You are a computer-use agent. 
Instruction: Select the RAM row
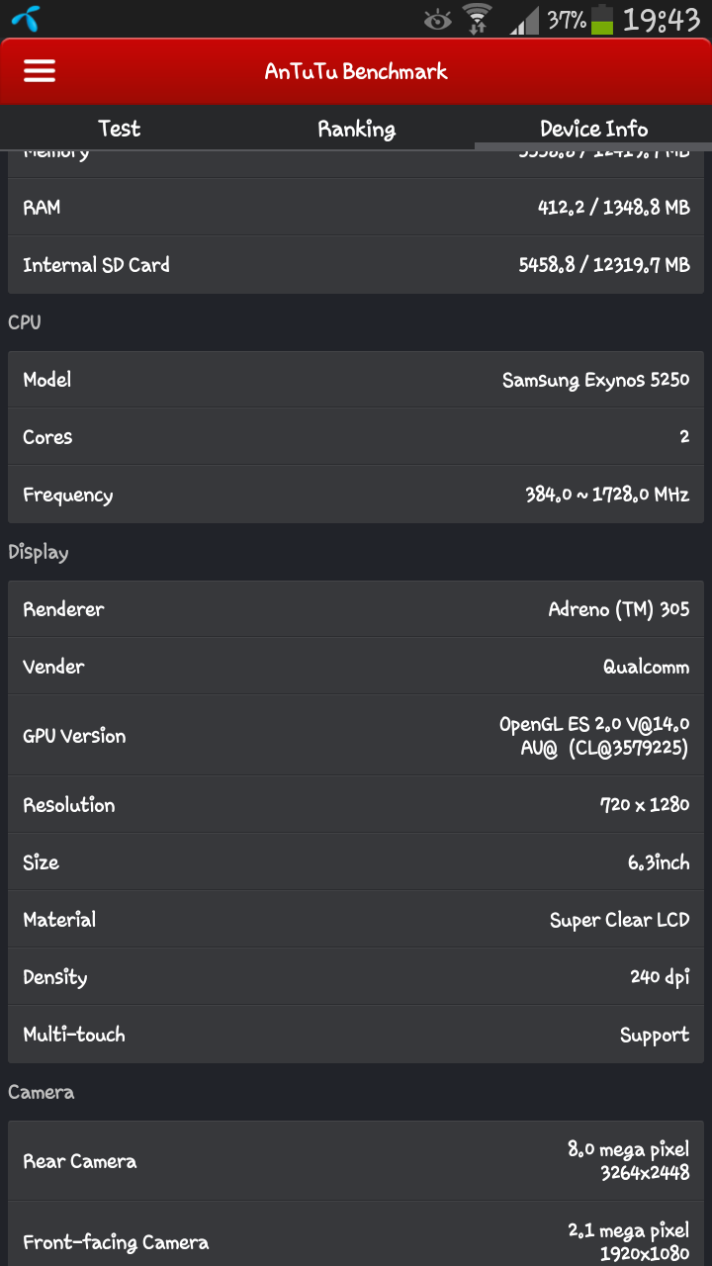(x=356, y=208)
